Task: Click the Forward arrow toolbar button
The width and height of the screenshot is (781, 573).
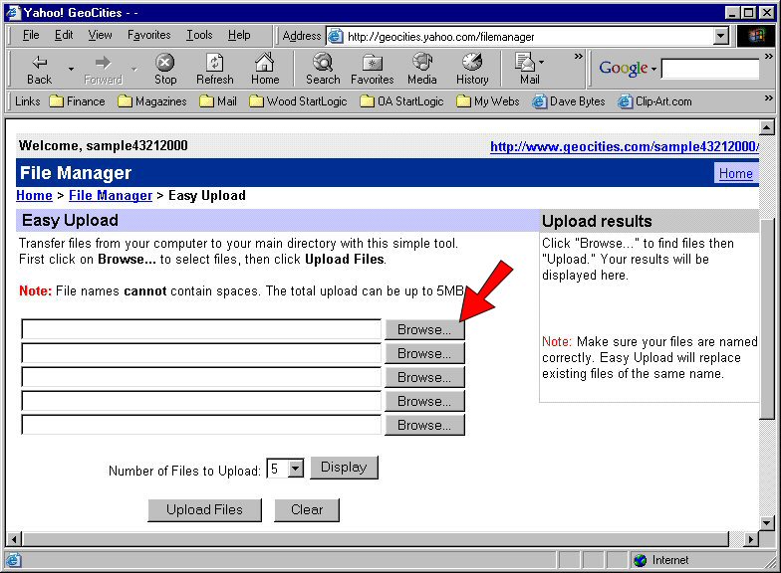Action: point(104,70)
